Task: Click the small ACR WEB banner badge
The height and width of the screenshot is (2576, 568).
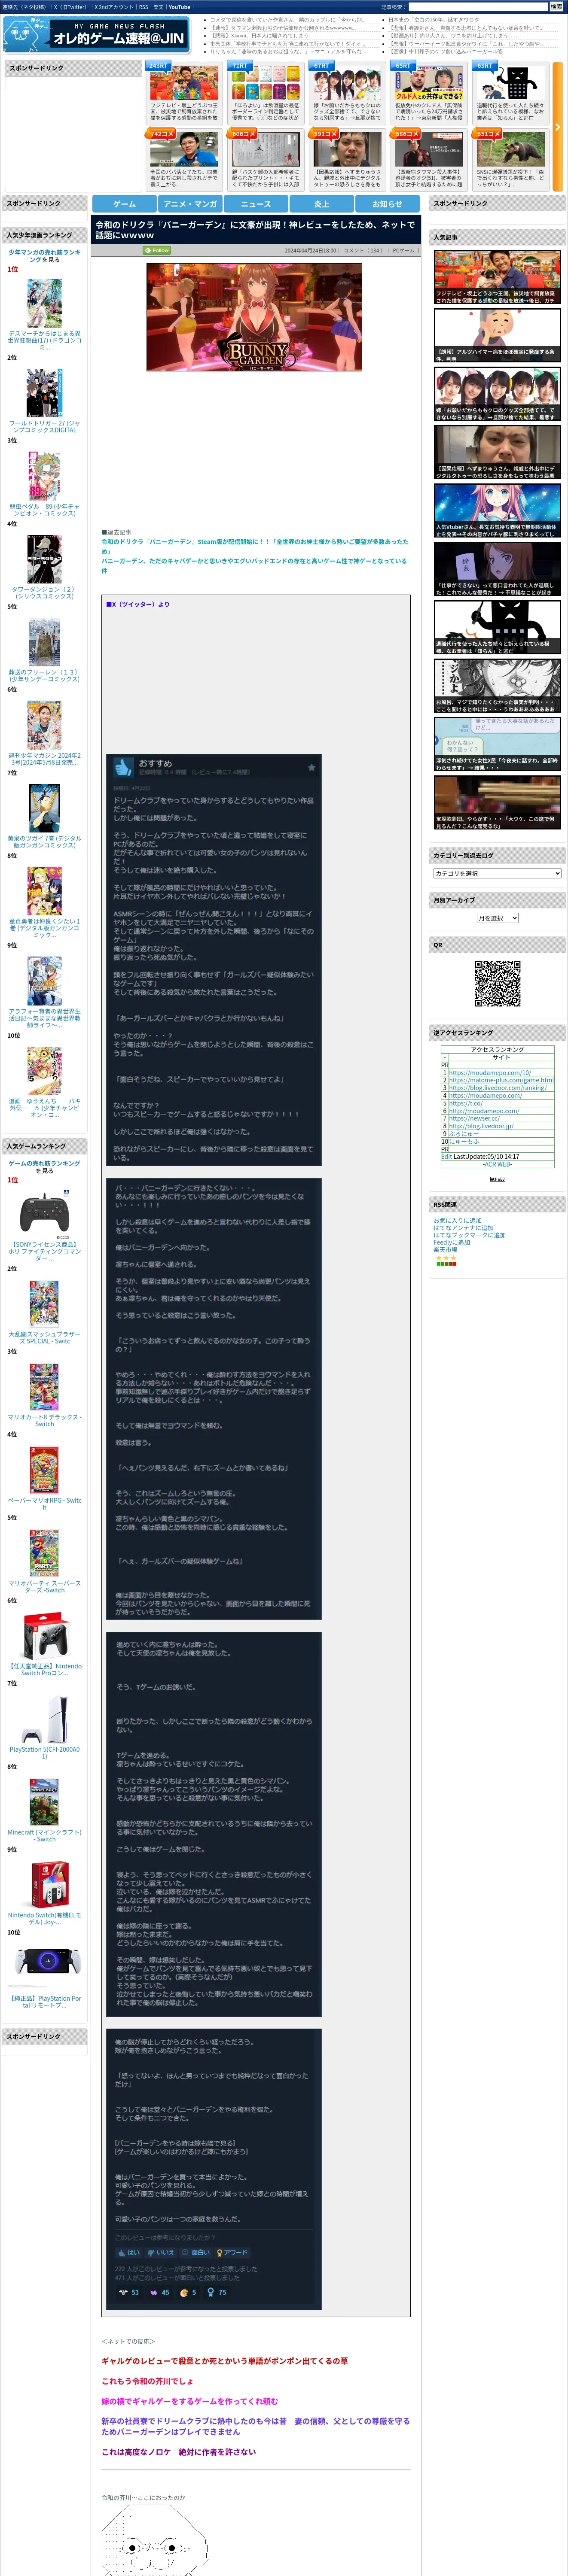Action: tap(497, 1179)
